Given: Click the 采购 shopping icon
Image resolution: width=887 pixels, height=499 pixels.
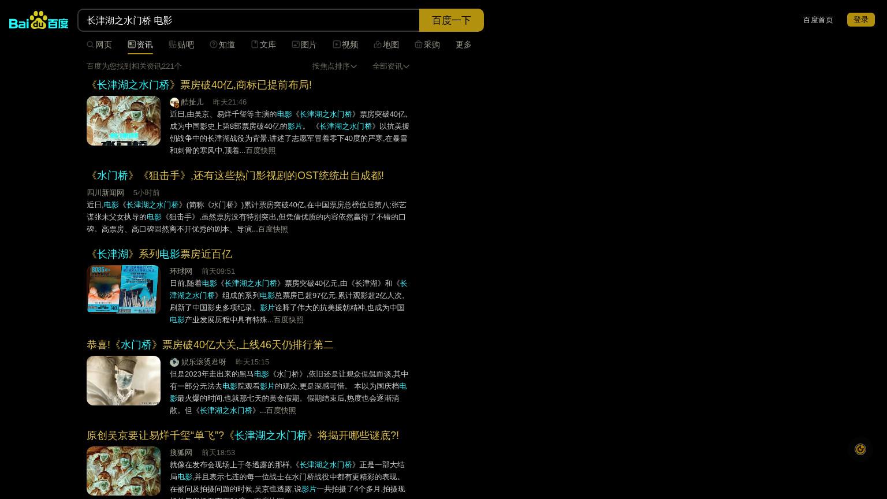Looking at the screenshot, I should click(x=419, y=44).
